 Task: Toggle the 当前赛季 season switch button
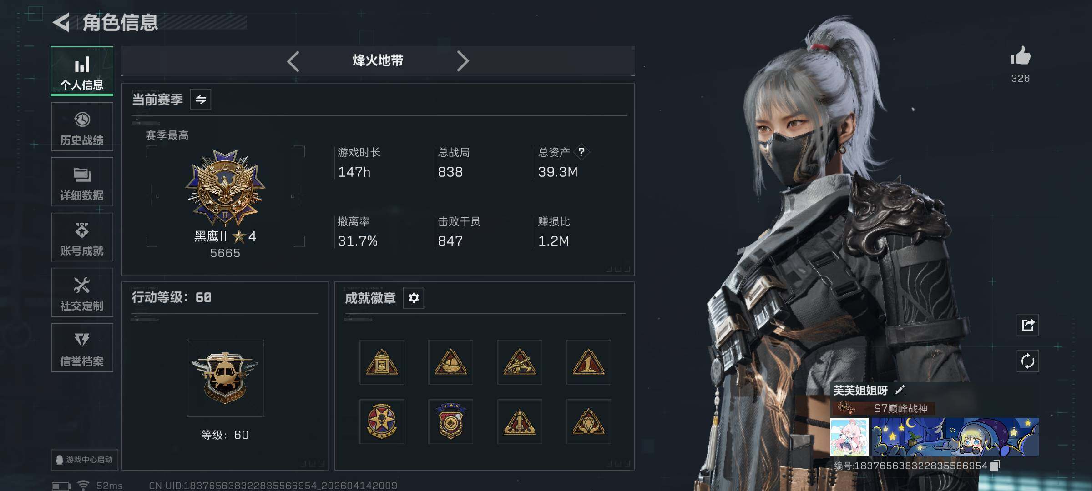pos(201,99)
